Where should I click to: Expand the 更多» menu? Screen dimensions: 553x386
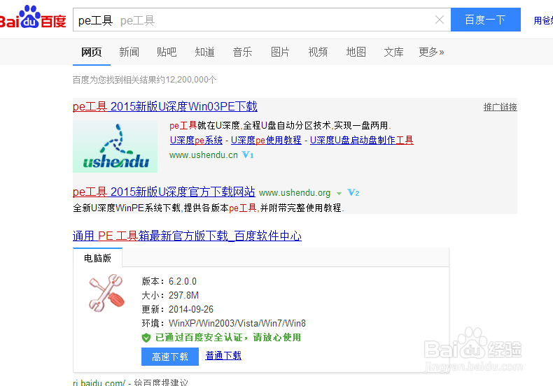(x=431, y=52)
